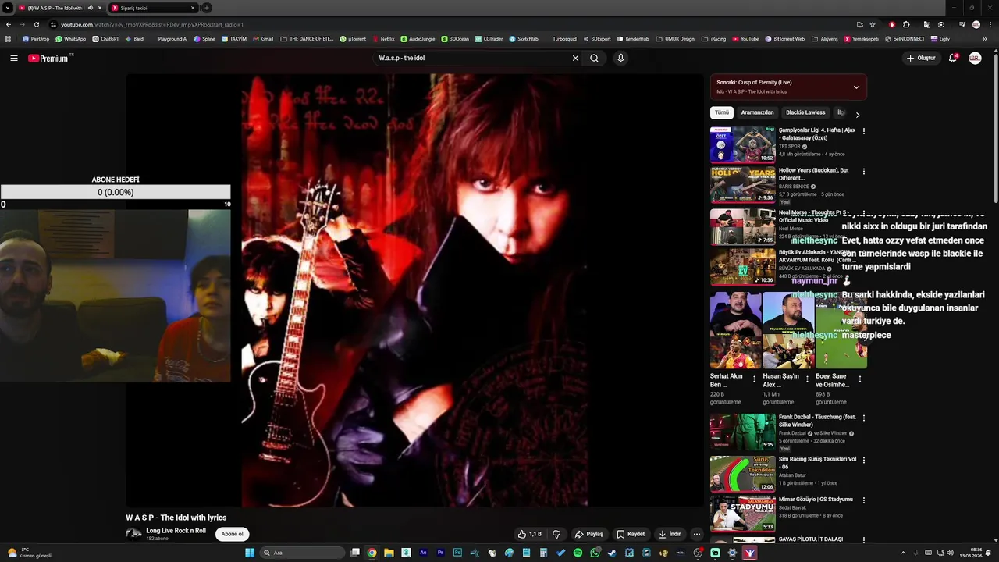Screen dimensions: 999x562
Task: Open the account avatar menu
Action: pyautogui.click(x=975, y=58)
